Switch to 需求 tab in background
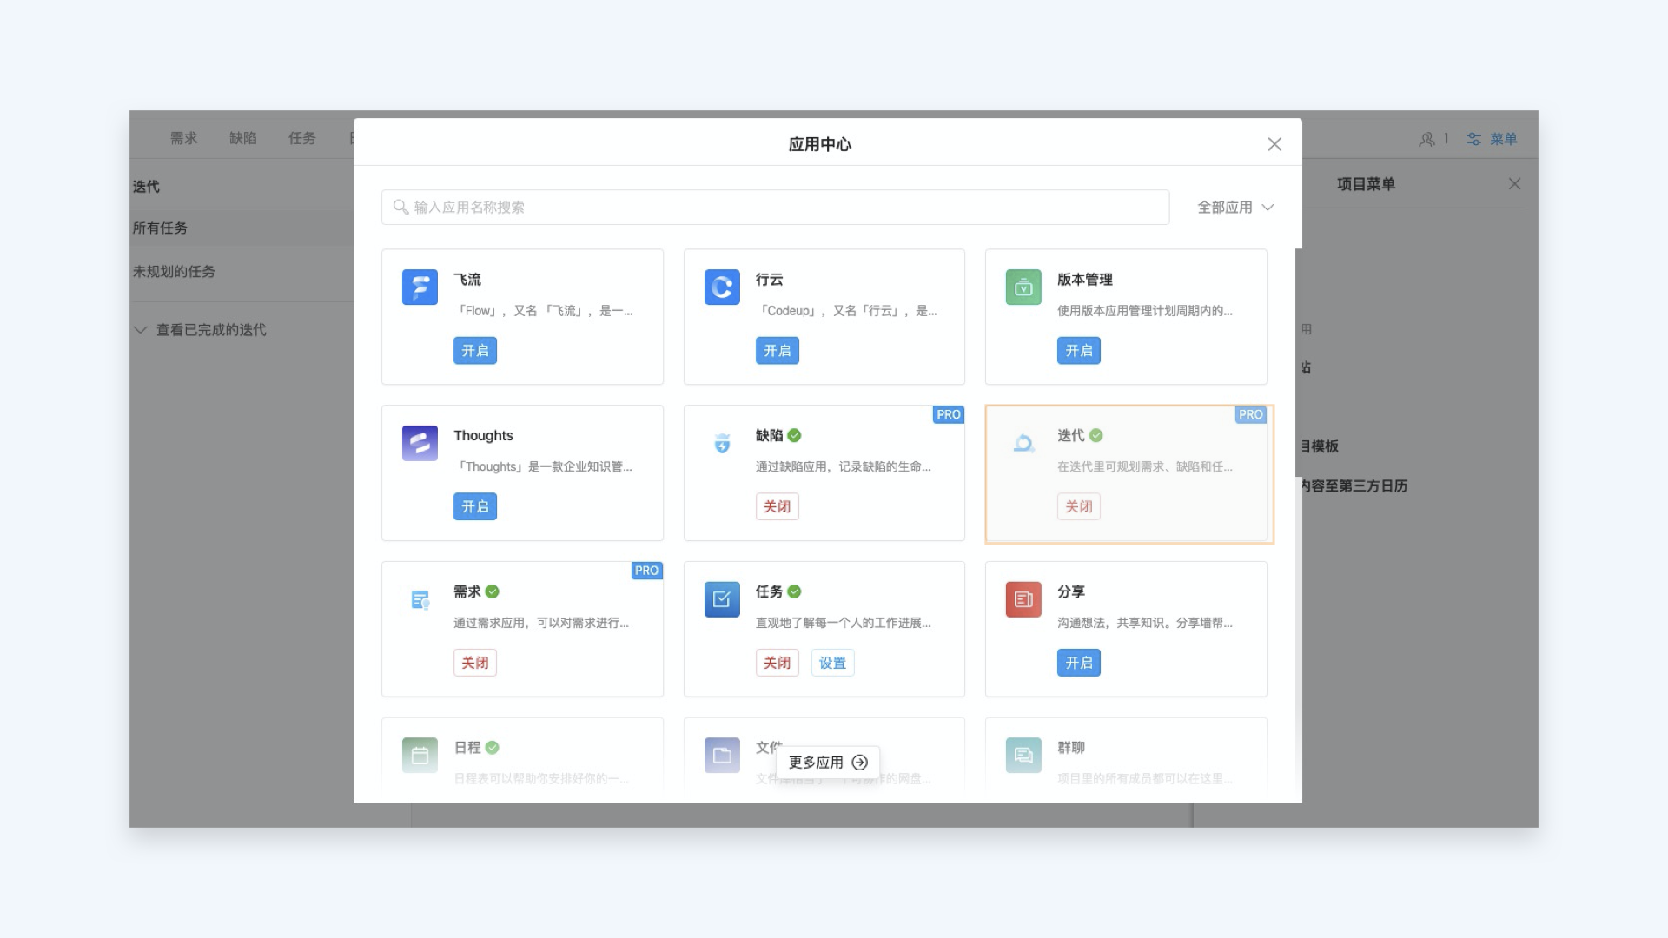Image resolution: width=1668 pixels, height=938 pixels. coord(183,138)
